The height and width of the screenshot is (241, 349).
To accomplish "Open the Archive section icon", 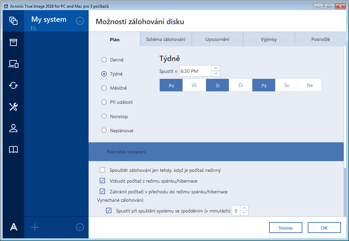I will click(13, 42).
